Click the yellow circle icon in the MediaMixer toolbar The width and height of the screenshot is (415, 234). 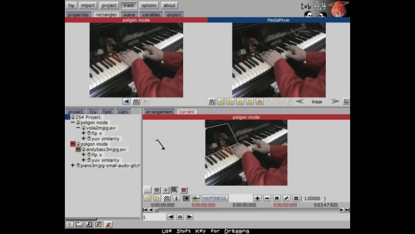[x=240, y=101]
